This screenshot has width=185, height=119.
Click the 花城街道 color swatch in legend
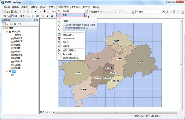[x=13, y=62]
